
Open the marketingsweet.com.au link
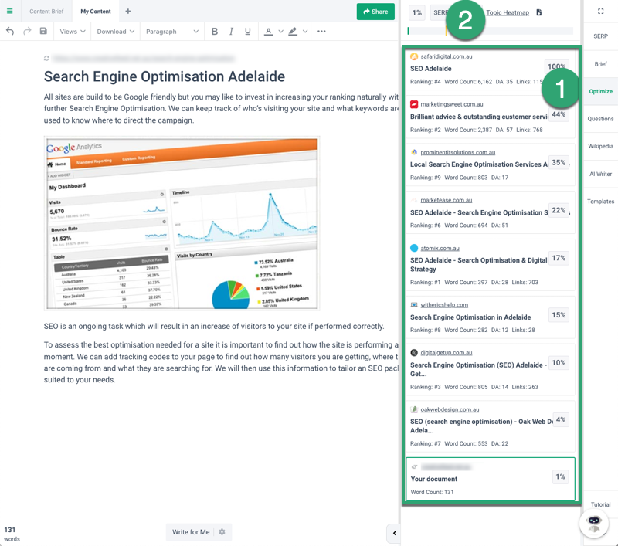452,104
